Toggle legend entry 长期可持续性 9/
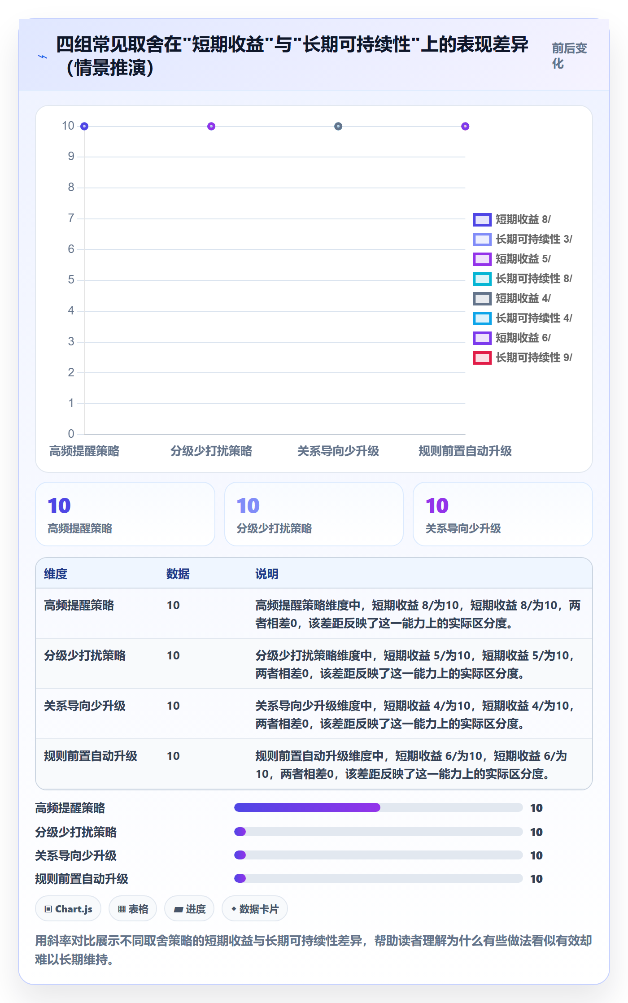This screenshot has width=628, height=1003. point(523,358)
